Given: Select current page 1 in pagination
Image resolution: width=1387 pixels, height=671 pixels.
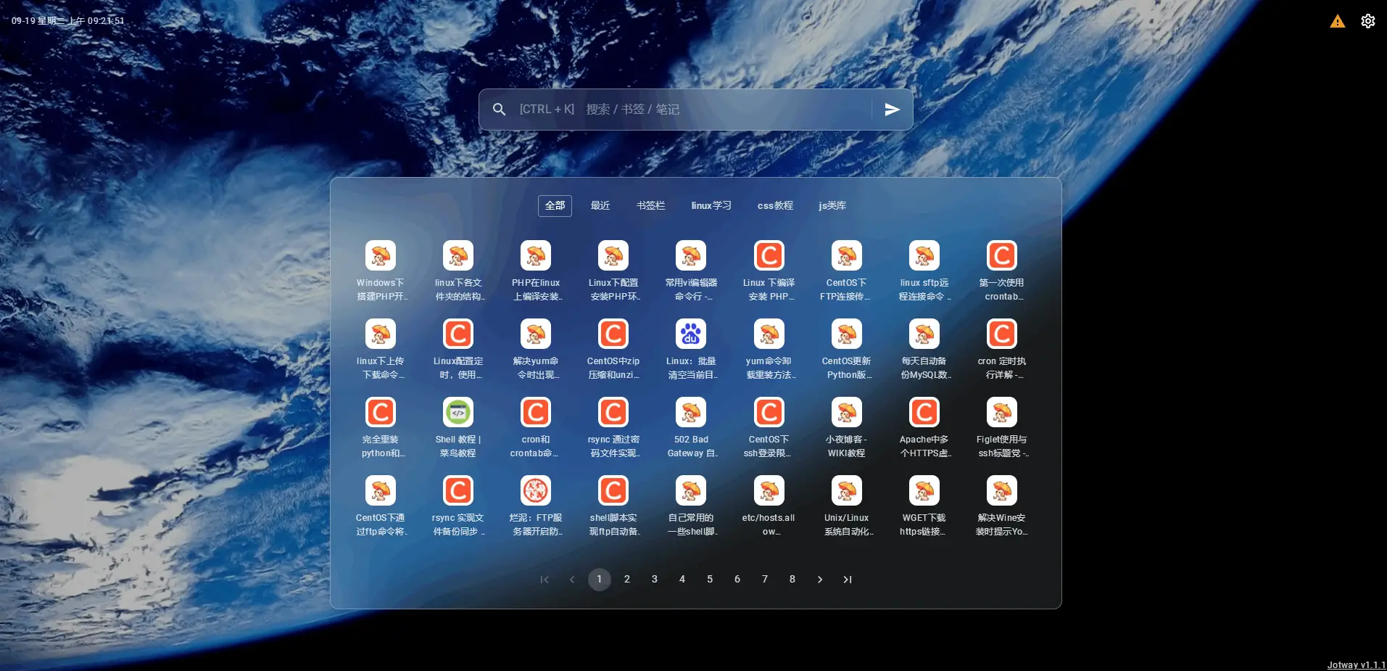Looking at the screenshot, I should tap(600, 580).
